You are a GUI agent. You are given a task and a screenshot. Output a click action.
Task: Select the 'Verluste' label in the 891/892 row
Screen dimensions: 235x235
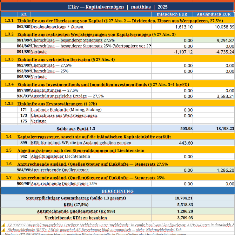[x=91, y=52]
